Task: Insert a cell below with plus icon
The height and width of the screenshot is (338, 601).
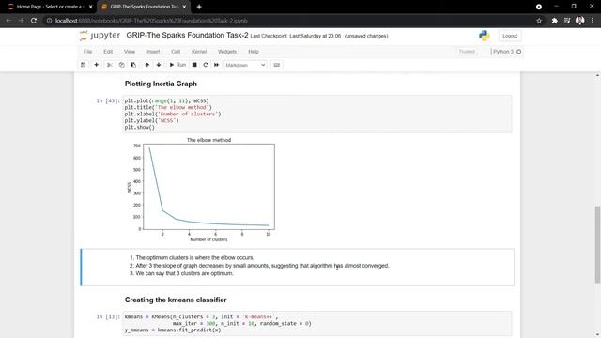Action: (x=96, y=65)
